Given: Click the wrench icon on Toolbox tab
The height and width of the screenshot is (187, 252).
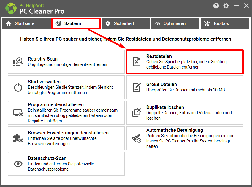Looking at the screenshot, I should click(x=207, y=24).
